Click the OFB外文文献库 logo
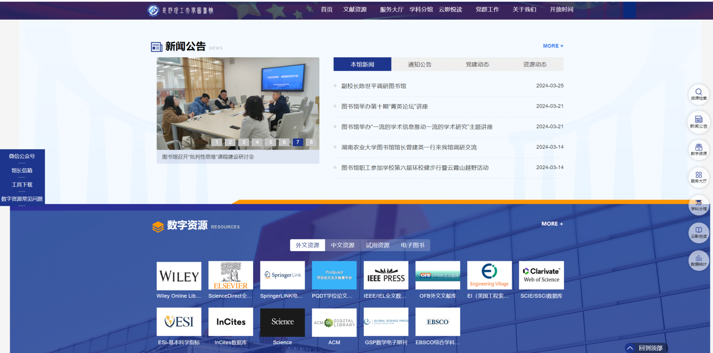This screenshot has height=353, width=713. pos(438,276)
